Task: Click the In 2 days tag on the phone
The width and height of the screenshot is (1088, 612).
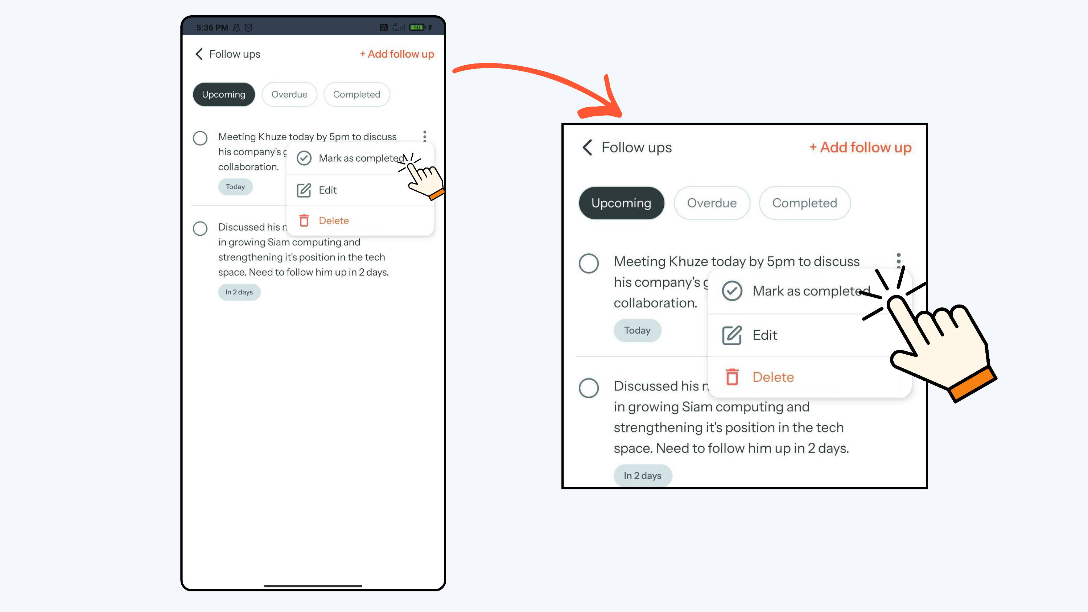Action: [239, 292]
